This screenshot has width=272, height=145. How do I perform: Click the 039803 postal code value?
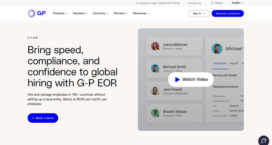click(x=233, y=116)
